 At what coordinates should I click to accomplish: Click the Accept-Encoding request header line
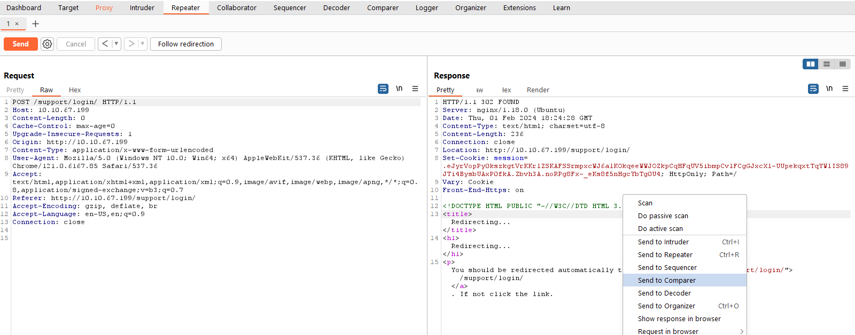point(85,206)
